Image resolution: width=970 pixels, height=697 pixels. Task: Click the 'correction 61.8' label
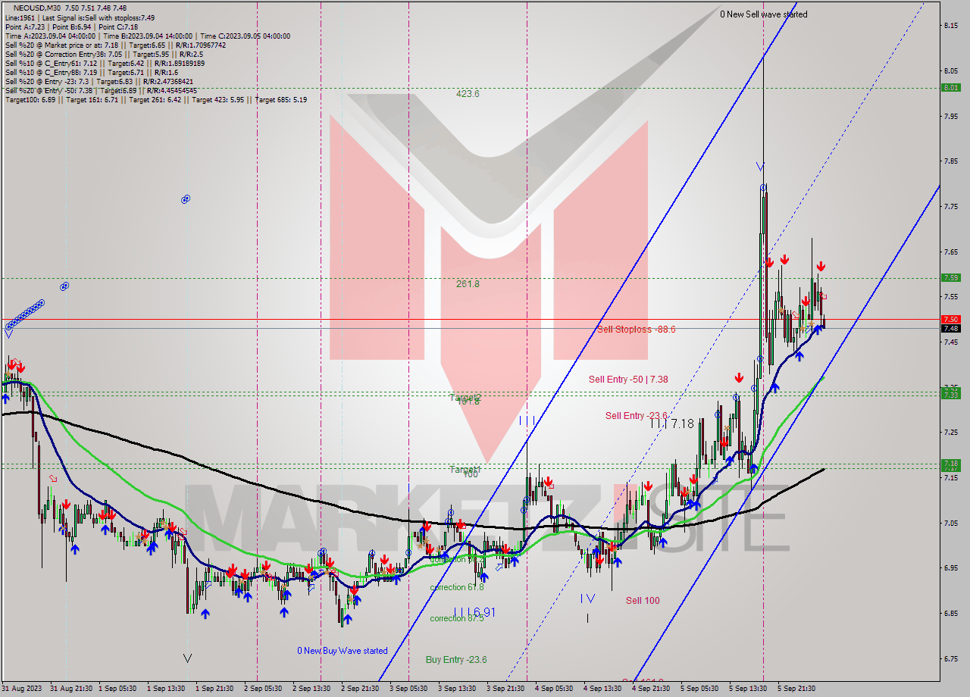(456, 587)
